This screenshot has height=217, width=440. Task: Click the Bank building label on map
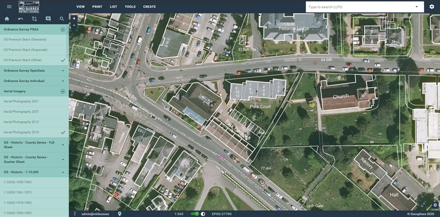98,116
